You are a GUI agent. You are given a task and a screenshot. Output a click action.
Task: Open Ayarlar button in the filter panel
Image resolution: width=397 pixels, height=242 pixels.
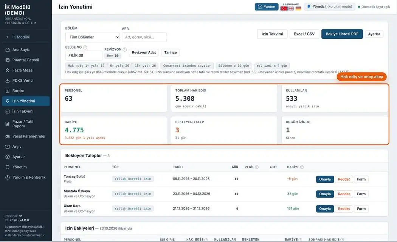click(x=374, y=34)
